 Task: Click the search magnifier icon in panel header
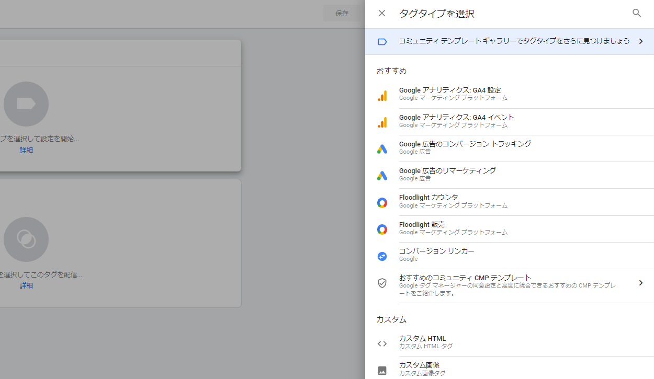click(637, 13)
